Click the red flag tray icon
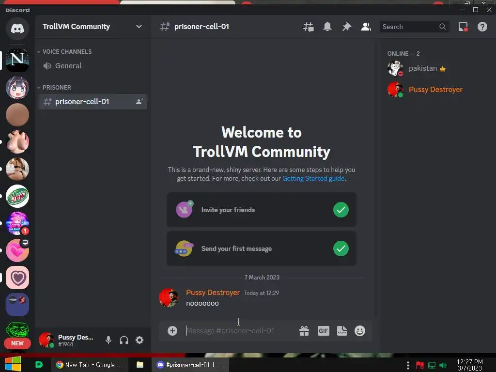The width and height of the screenshot is (496, 372). pos(420,365)
